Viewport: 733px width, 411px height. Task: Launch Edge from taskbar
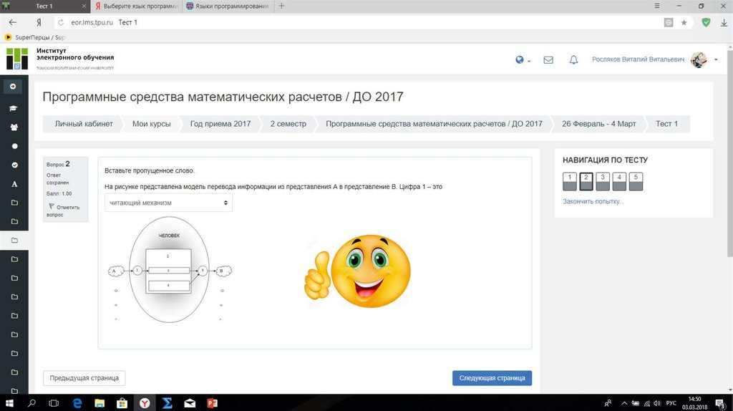click(x=77, y=403)
